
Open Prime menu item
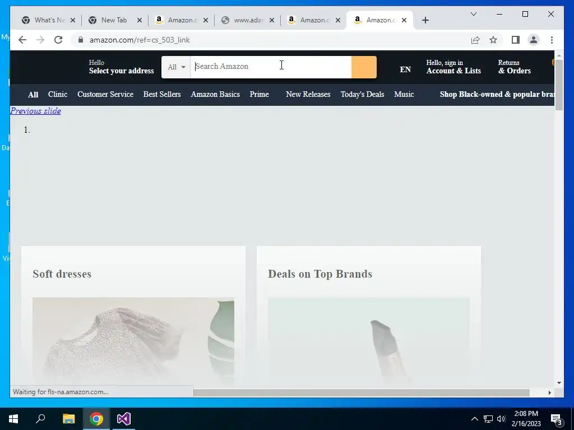click(259, 94)
